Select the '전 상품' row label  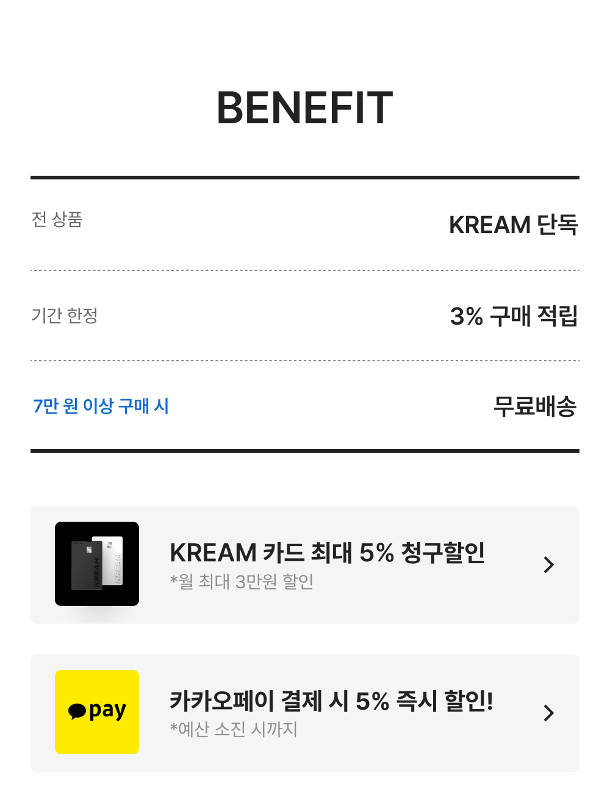(57, 219)
